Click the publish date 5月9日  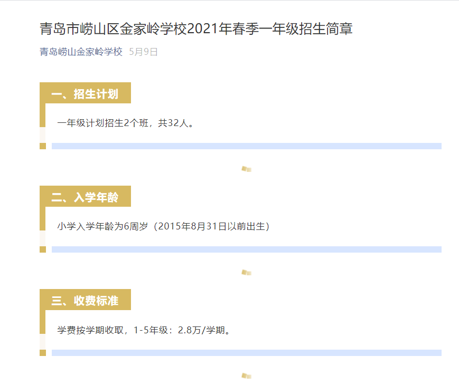[x=143, y=52]
